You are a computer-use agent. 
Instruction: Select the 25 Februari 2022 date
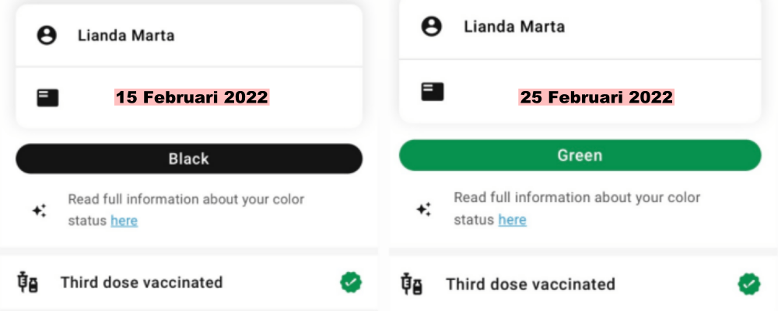pyautogui.click(x=596, y=97)
